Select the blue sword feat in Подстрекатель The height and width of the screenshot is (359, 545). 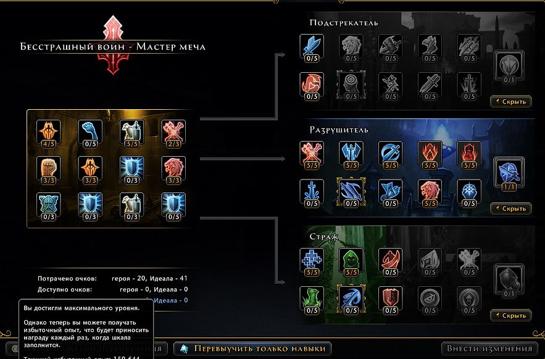click(x=312, y=48)
